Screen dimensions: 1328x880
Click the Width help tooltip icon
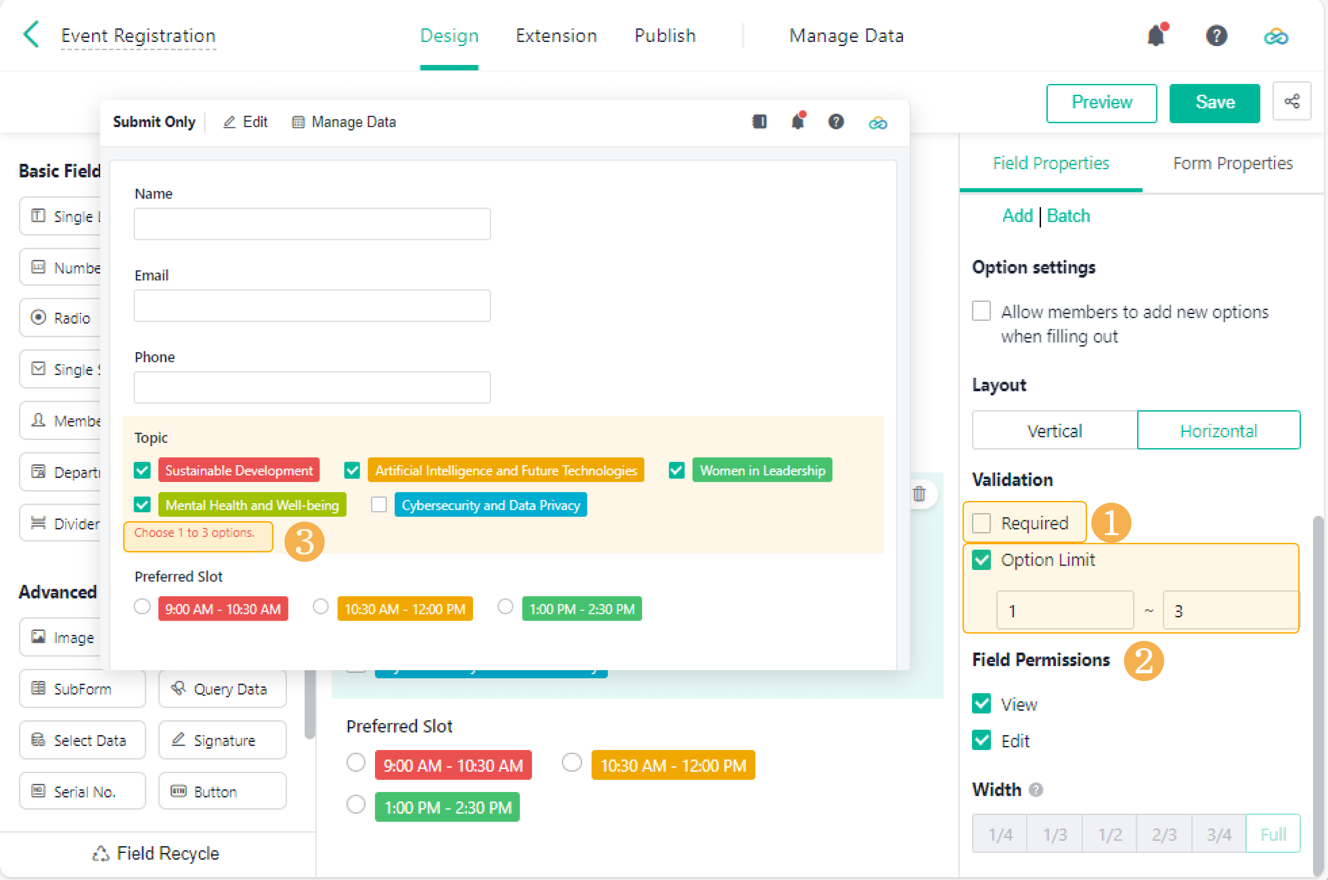1036,790
